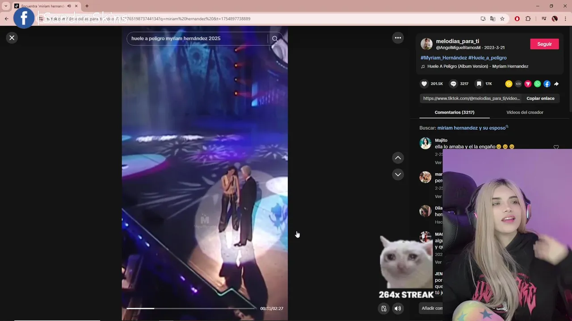Open the #Huele_a_peligro hashtag
Viewport: 572px width, 321px height.
coord(487,58)
